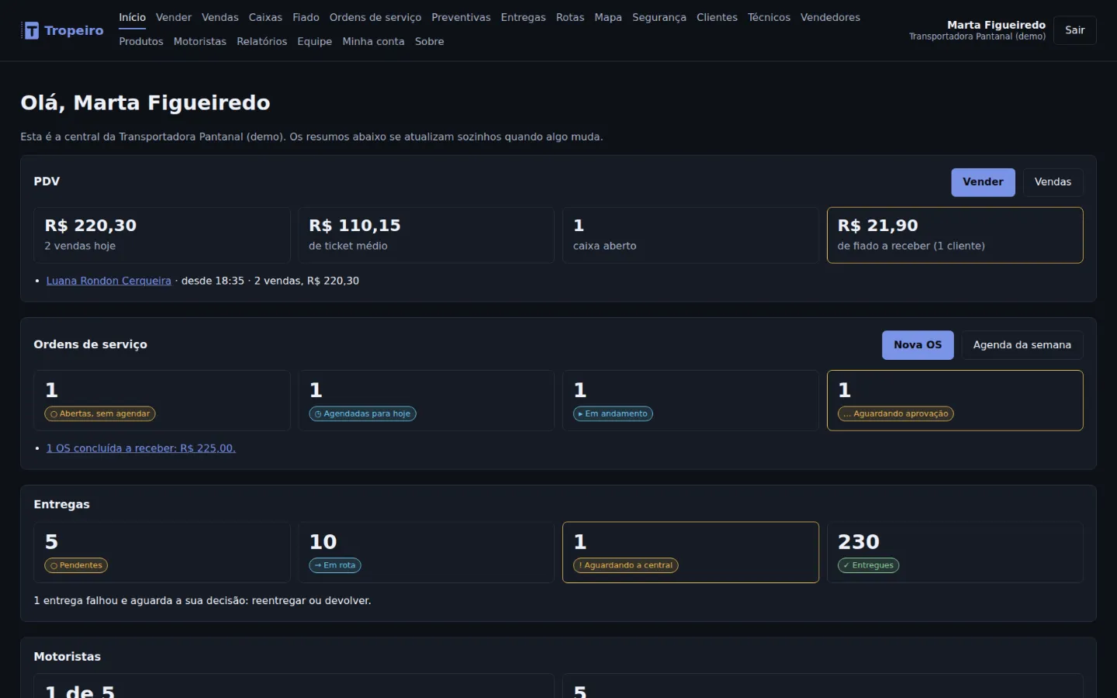Click the Tropeiro logo icon

pyautogui.click(x=31, y=30)
